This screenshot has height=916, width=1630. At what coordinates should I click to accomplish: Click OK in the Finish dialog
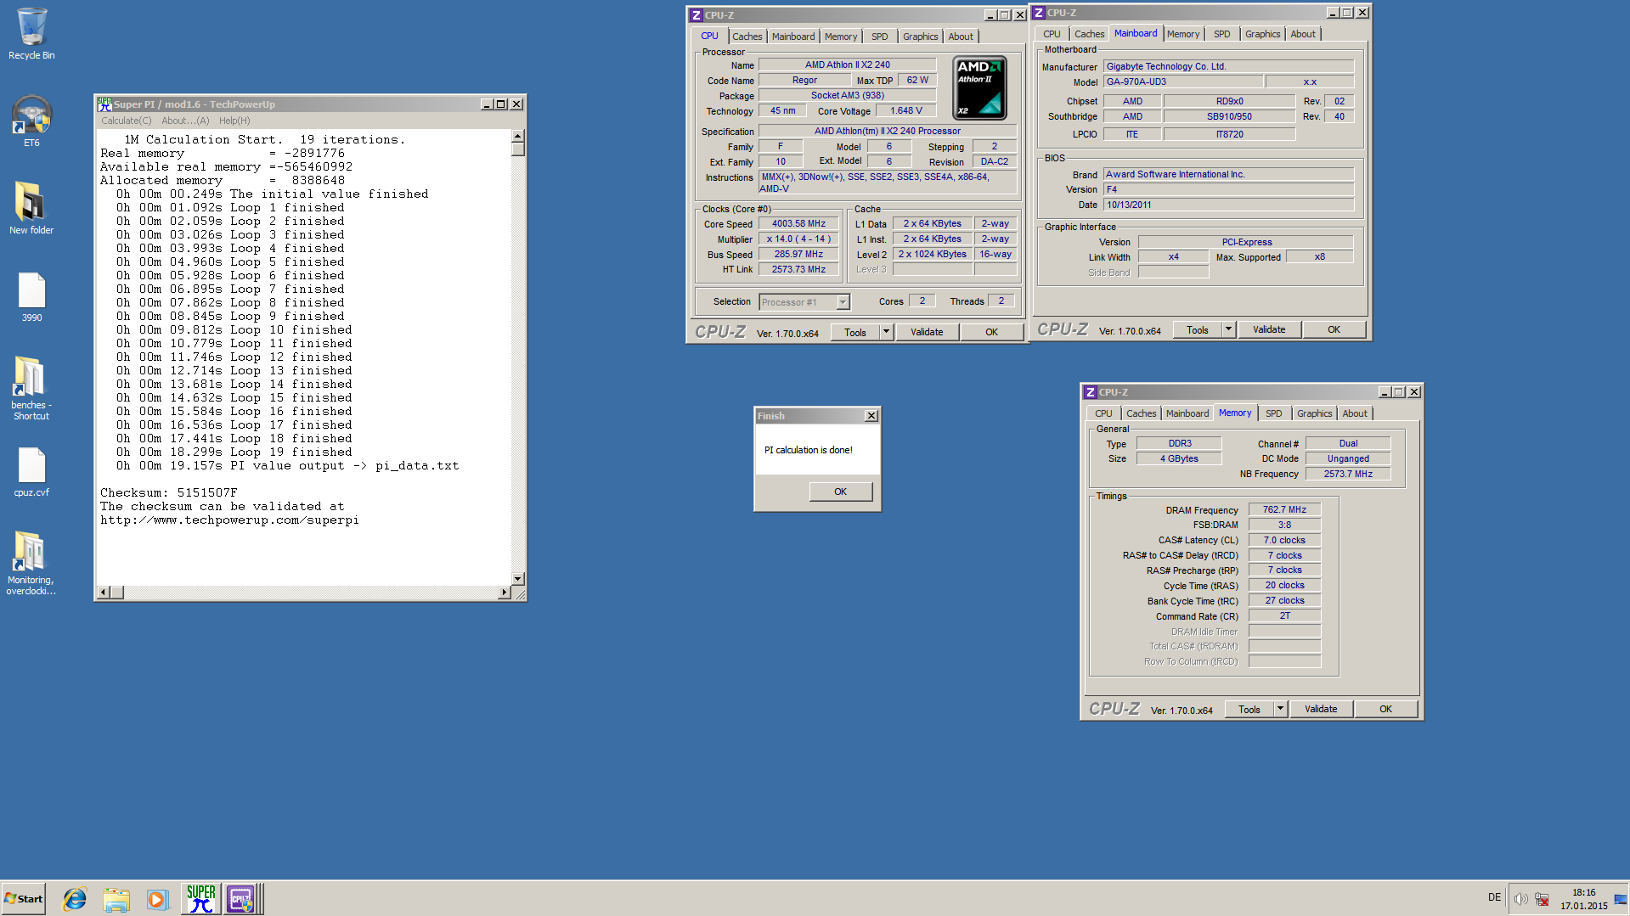point(840,492)
